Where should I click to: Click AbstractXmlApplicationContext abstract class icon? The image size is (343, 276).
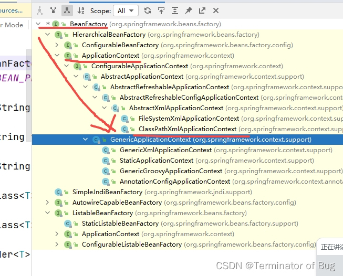(x=115, y=108)
